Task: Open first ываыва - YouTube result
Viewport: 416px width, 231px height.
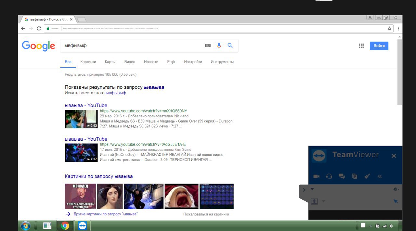Action: click(86, 105)
